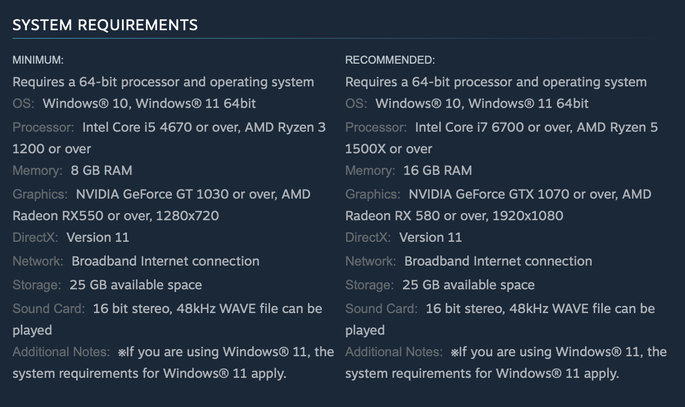Select the 16 GB RAM memory value
Viewport: 685px width, 407px height.
pyautogui.click(x=438, y=171)
